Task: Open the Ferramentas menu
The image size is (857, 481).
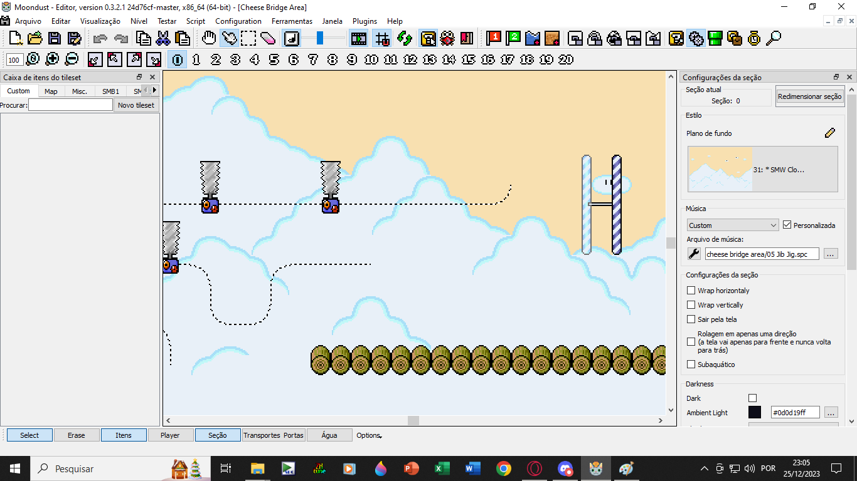Action: [292, 21]
